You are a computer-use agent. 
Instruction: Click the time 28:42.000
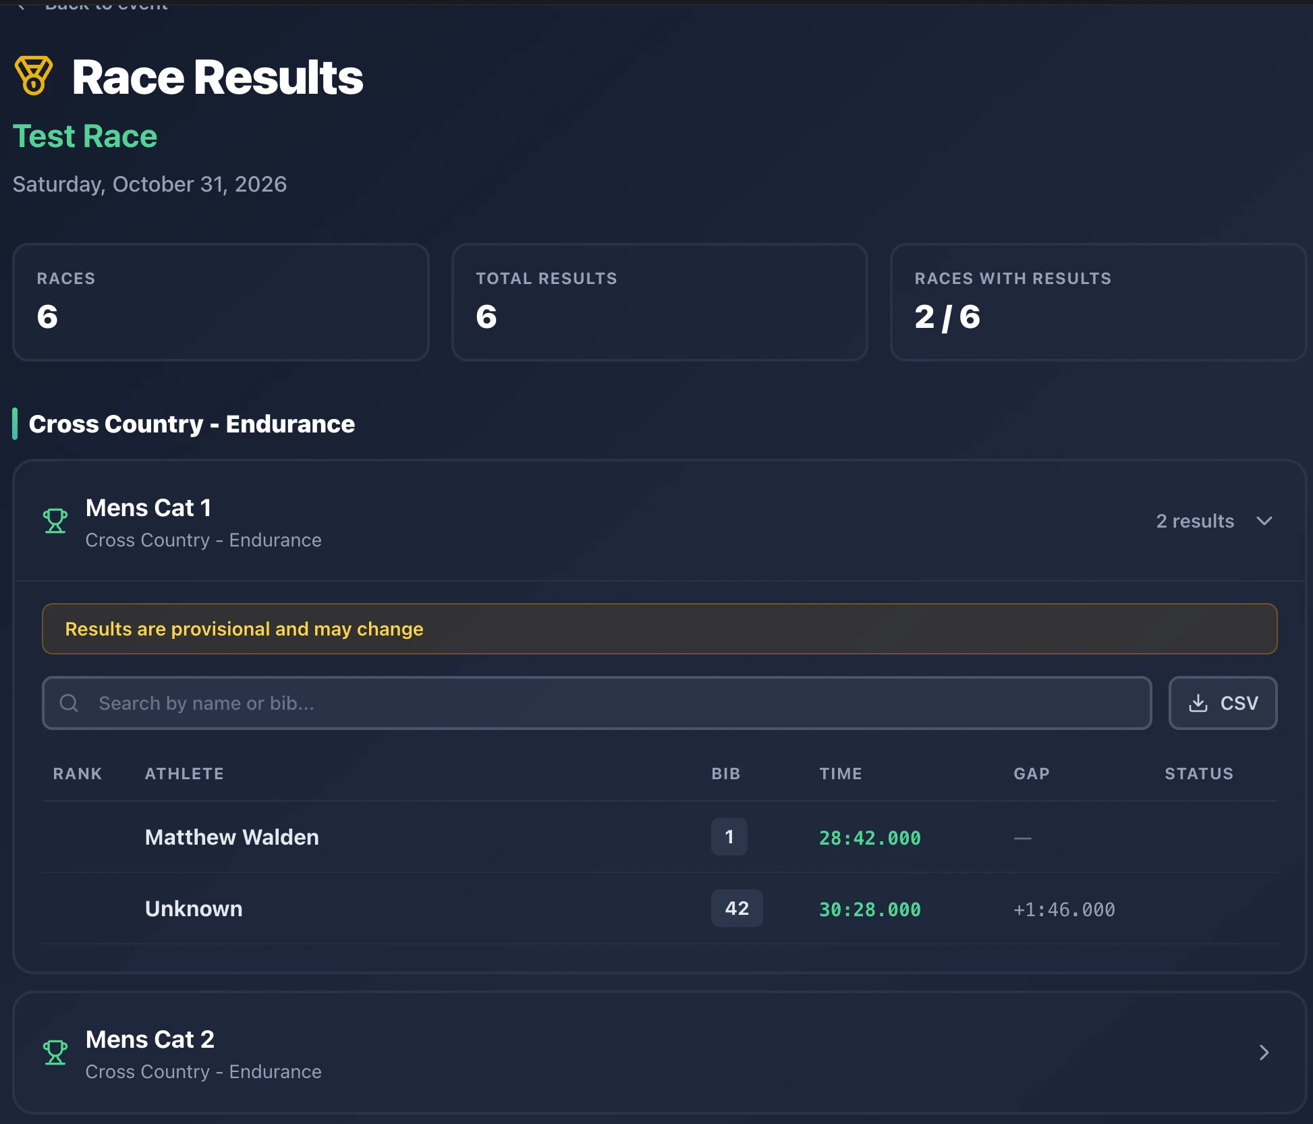pyautogui.click(x=870, y=838)
